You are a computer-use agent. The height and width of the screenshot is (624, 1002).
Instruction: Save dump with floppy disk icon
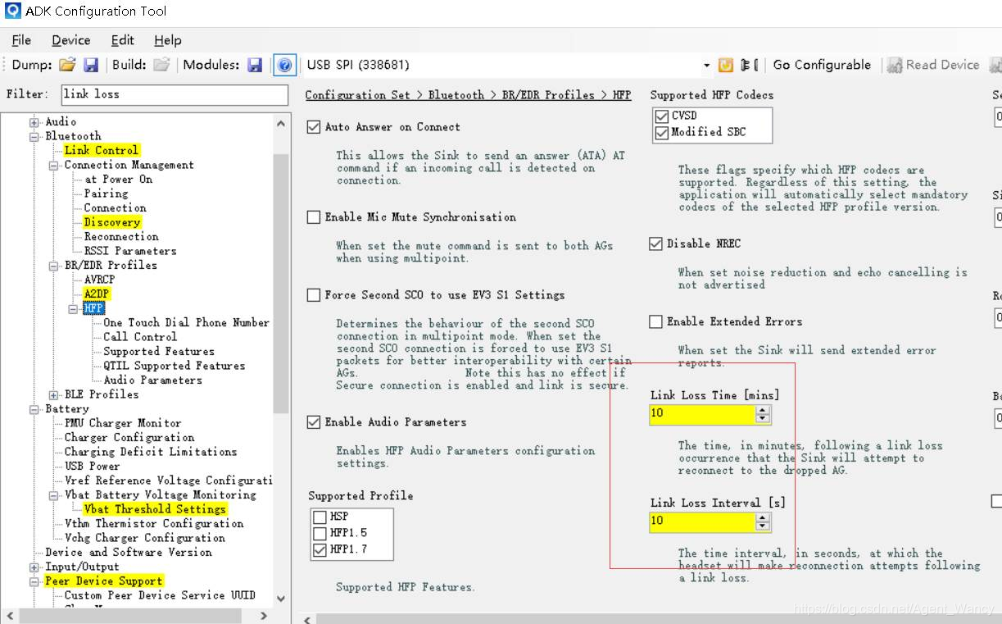(x=91, y=65)
